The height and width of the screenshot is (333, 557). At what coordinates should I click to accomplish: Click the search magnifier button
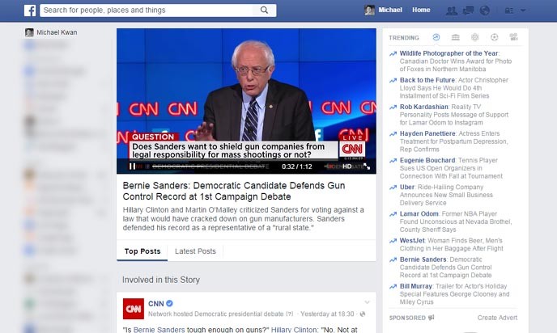tap(264, 11)
